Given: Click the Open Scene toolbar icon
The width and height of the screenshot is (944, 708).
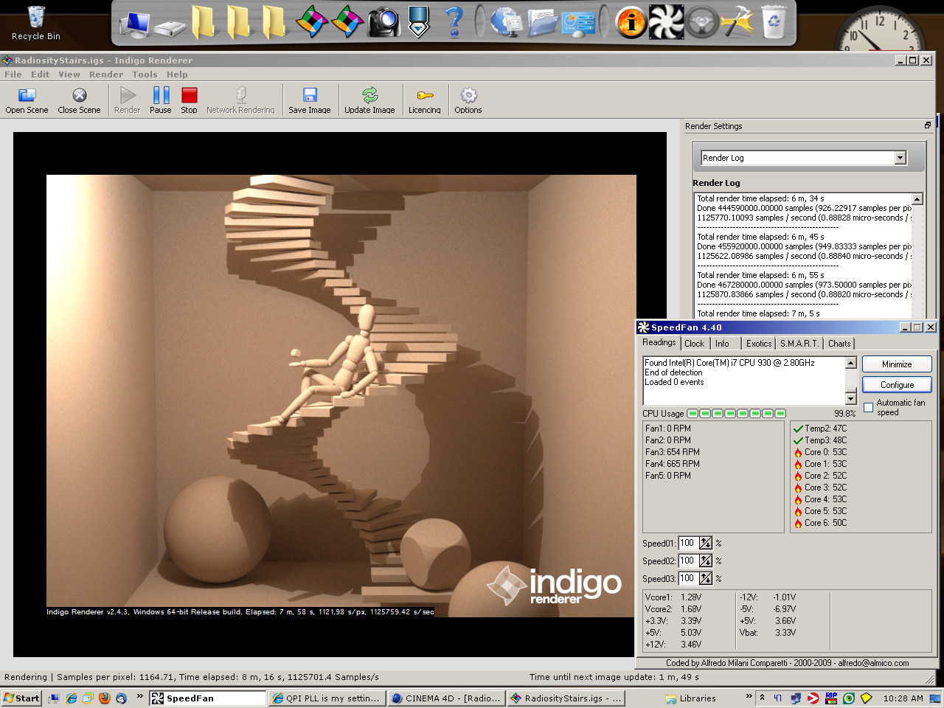Looking at the screenshot, I should click(27, 95).
